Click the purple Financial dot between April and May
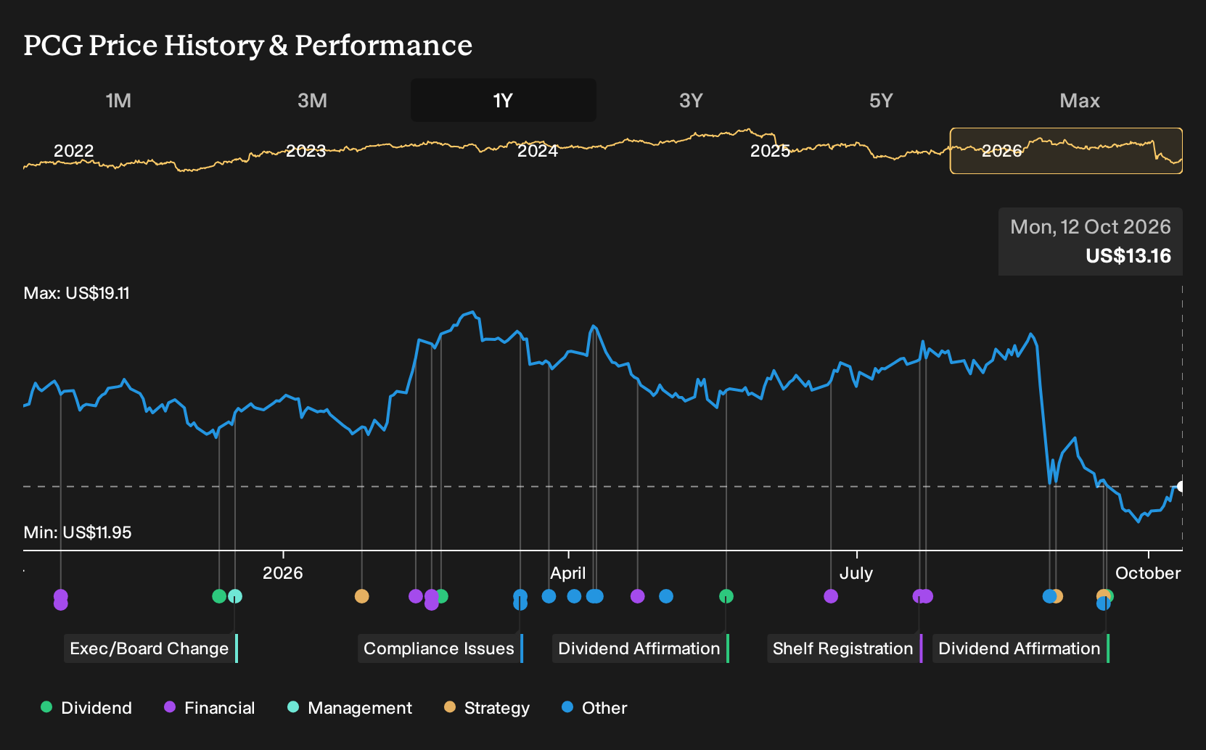The height and width of the screenshot is (750, 1206). [638, 596]
